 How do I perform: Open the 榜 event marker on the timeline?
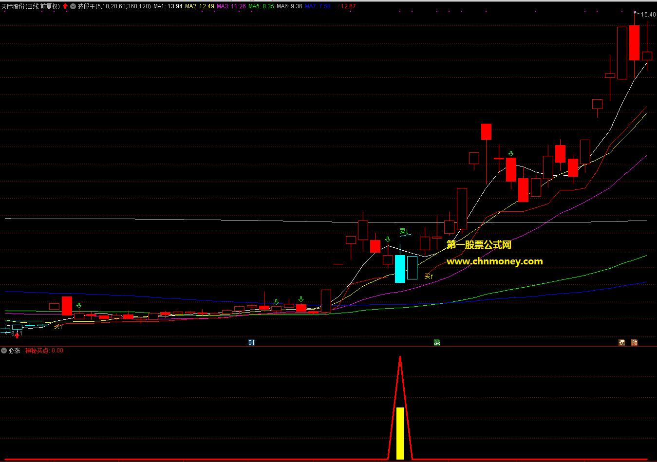click(x=621, y=343)
